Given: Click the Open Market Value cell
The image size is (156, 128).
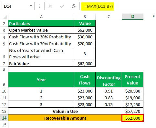Looking at the screenshot, I should point(41,30).
